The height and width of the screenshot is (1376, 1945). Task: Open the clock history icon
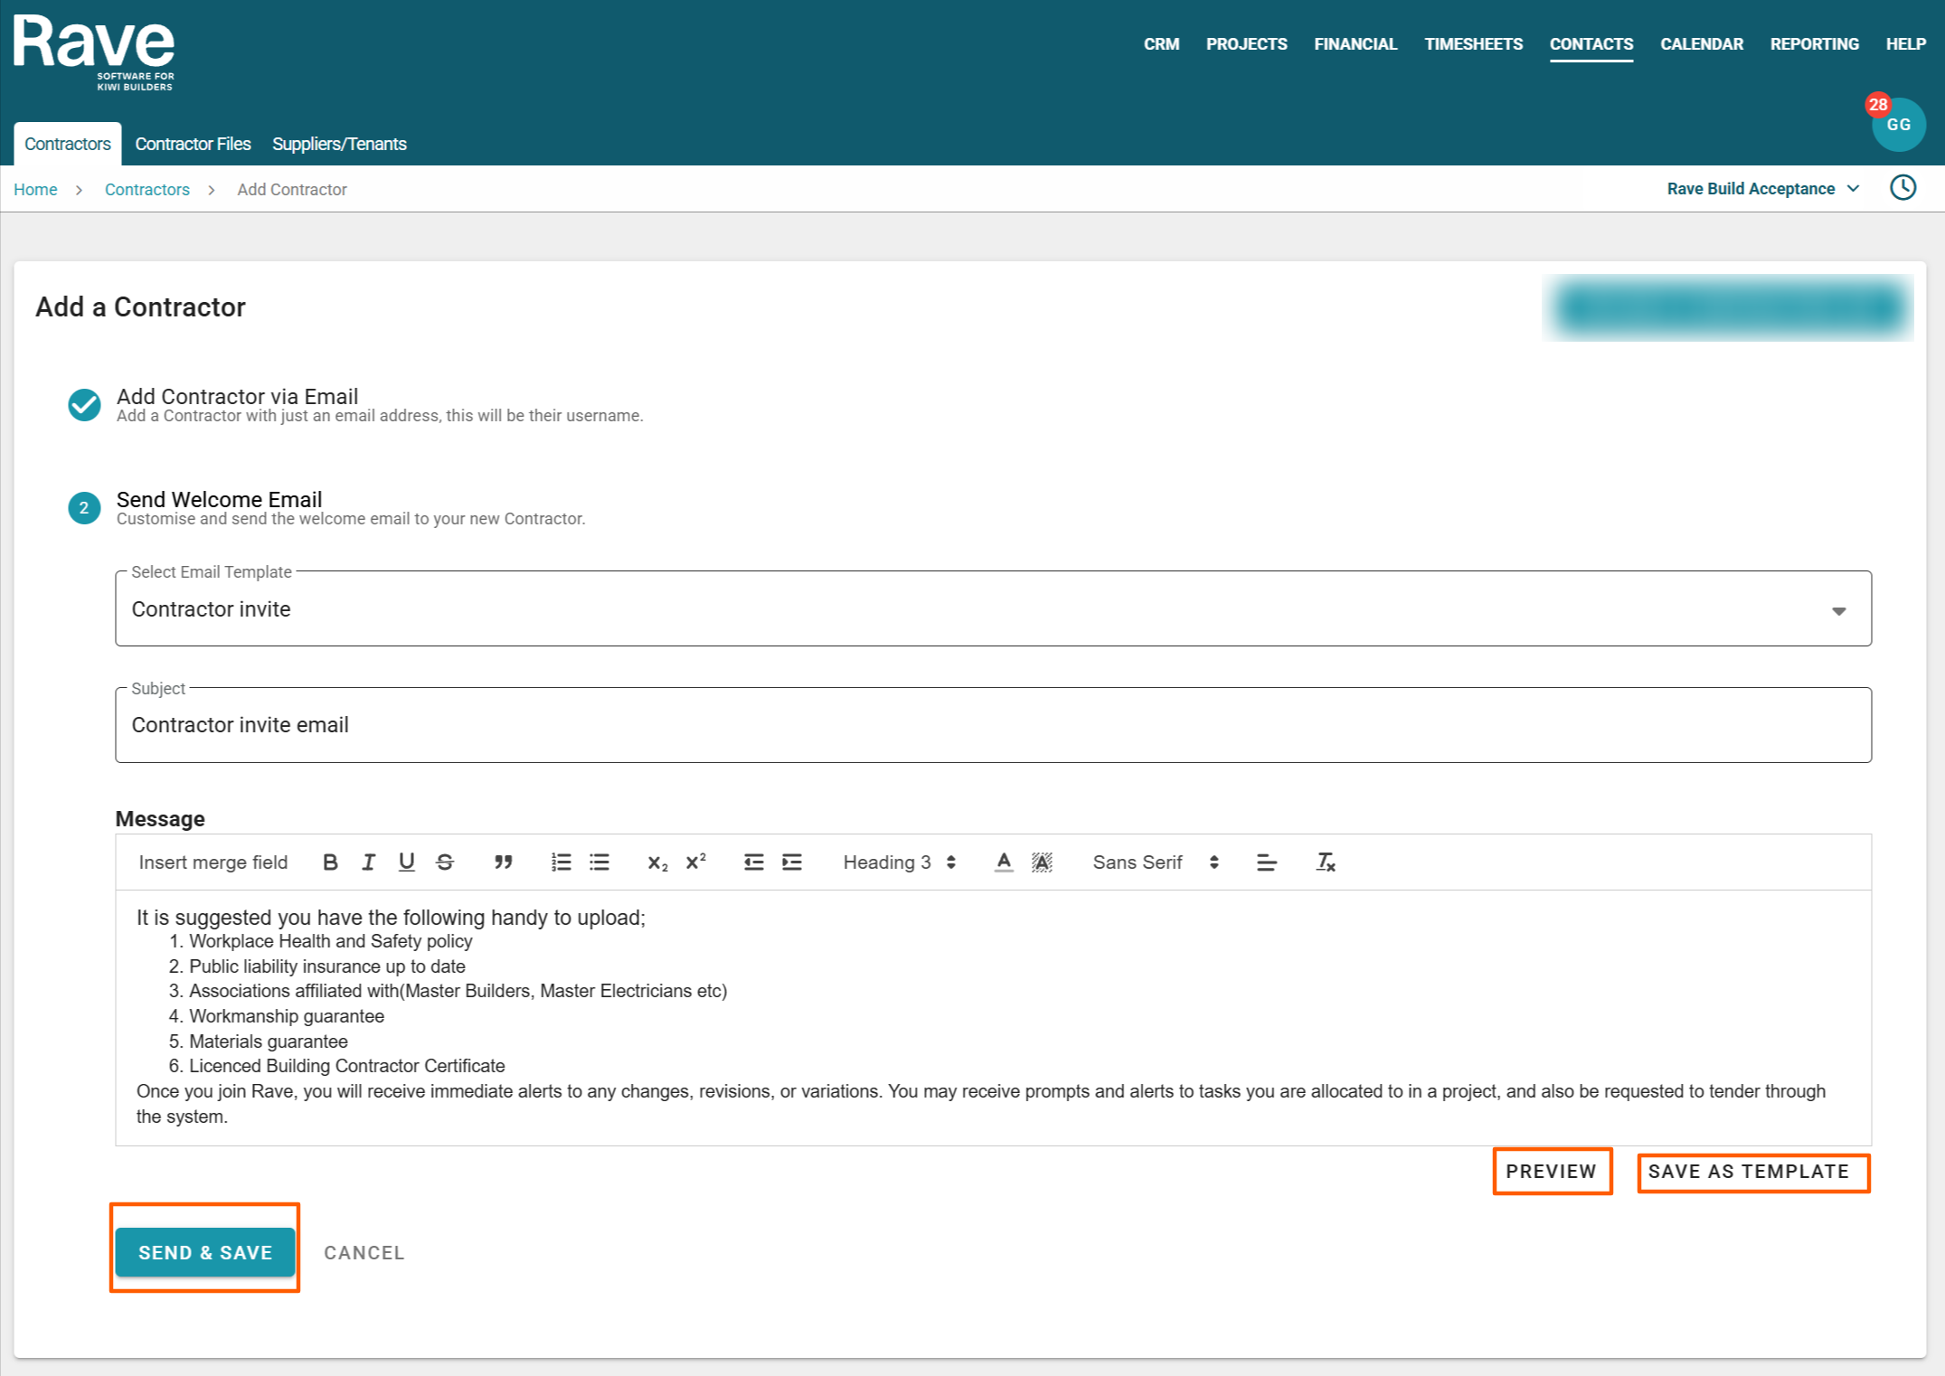pos(1903,188)
